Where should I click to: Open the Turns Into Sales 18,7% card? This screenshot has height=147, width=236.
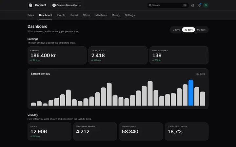coord(187,132)
